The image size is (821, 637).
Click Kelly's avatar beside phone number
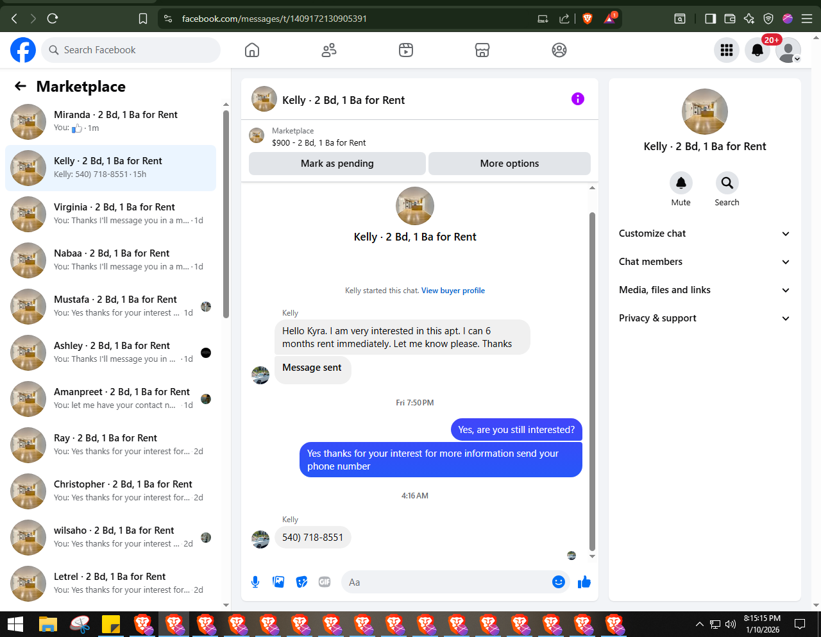(x=260, y=539)
